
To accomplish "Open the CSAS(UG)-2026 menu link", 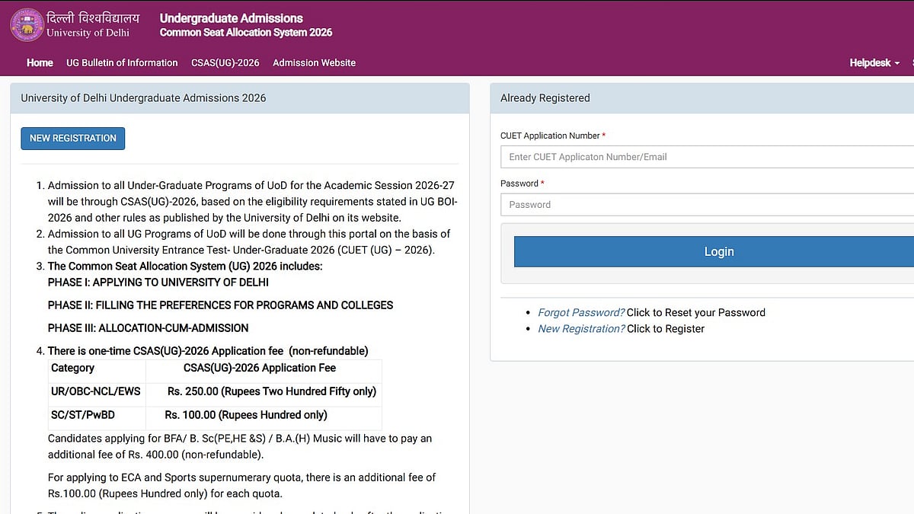I will [225, 62].
